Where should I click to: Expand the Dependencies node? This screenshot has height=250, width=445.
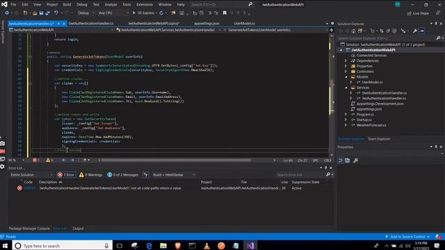pyautogui.click(x=346, y=60)
